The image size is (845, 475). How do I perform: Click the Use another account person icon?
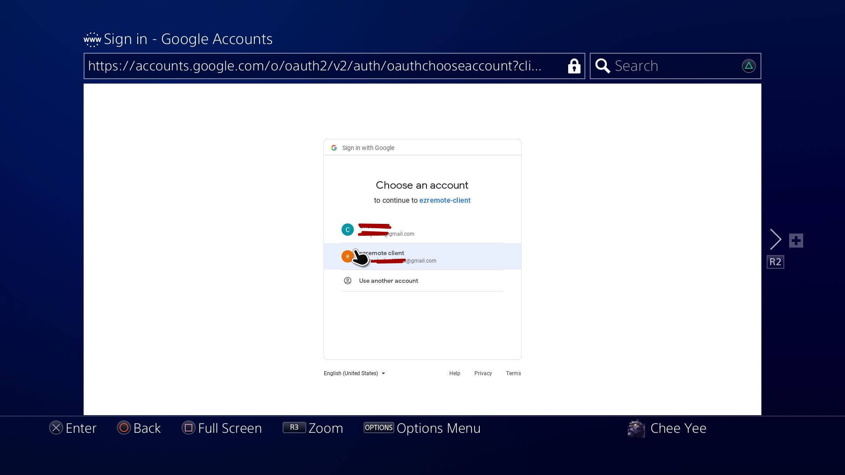click(348, 281)
